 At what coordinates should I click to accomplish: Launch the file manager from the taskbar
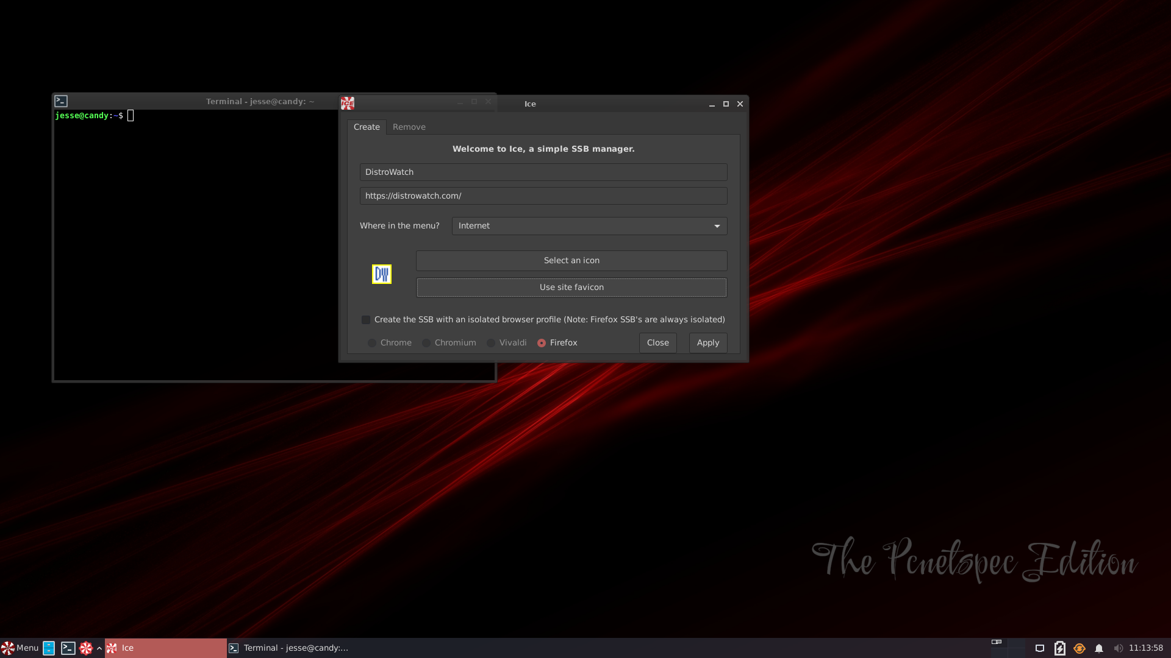pyautogui.click(x=49, y=648)
